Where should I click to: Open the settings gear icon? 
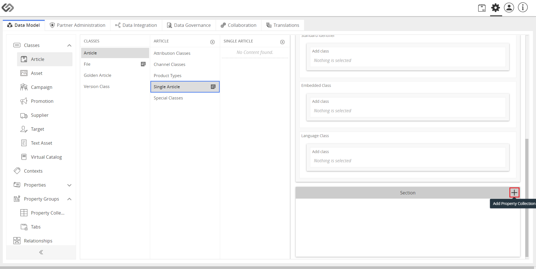click(x=495, y=8)
